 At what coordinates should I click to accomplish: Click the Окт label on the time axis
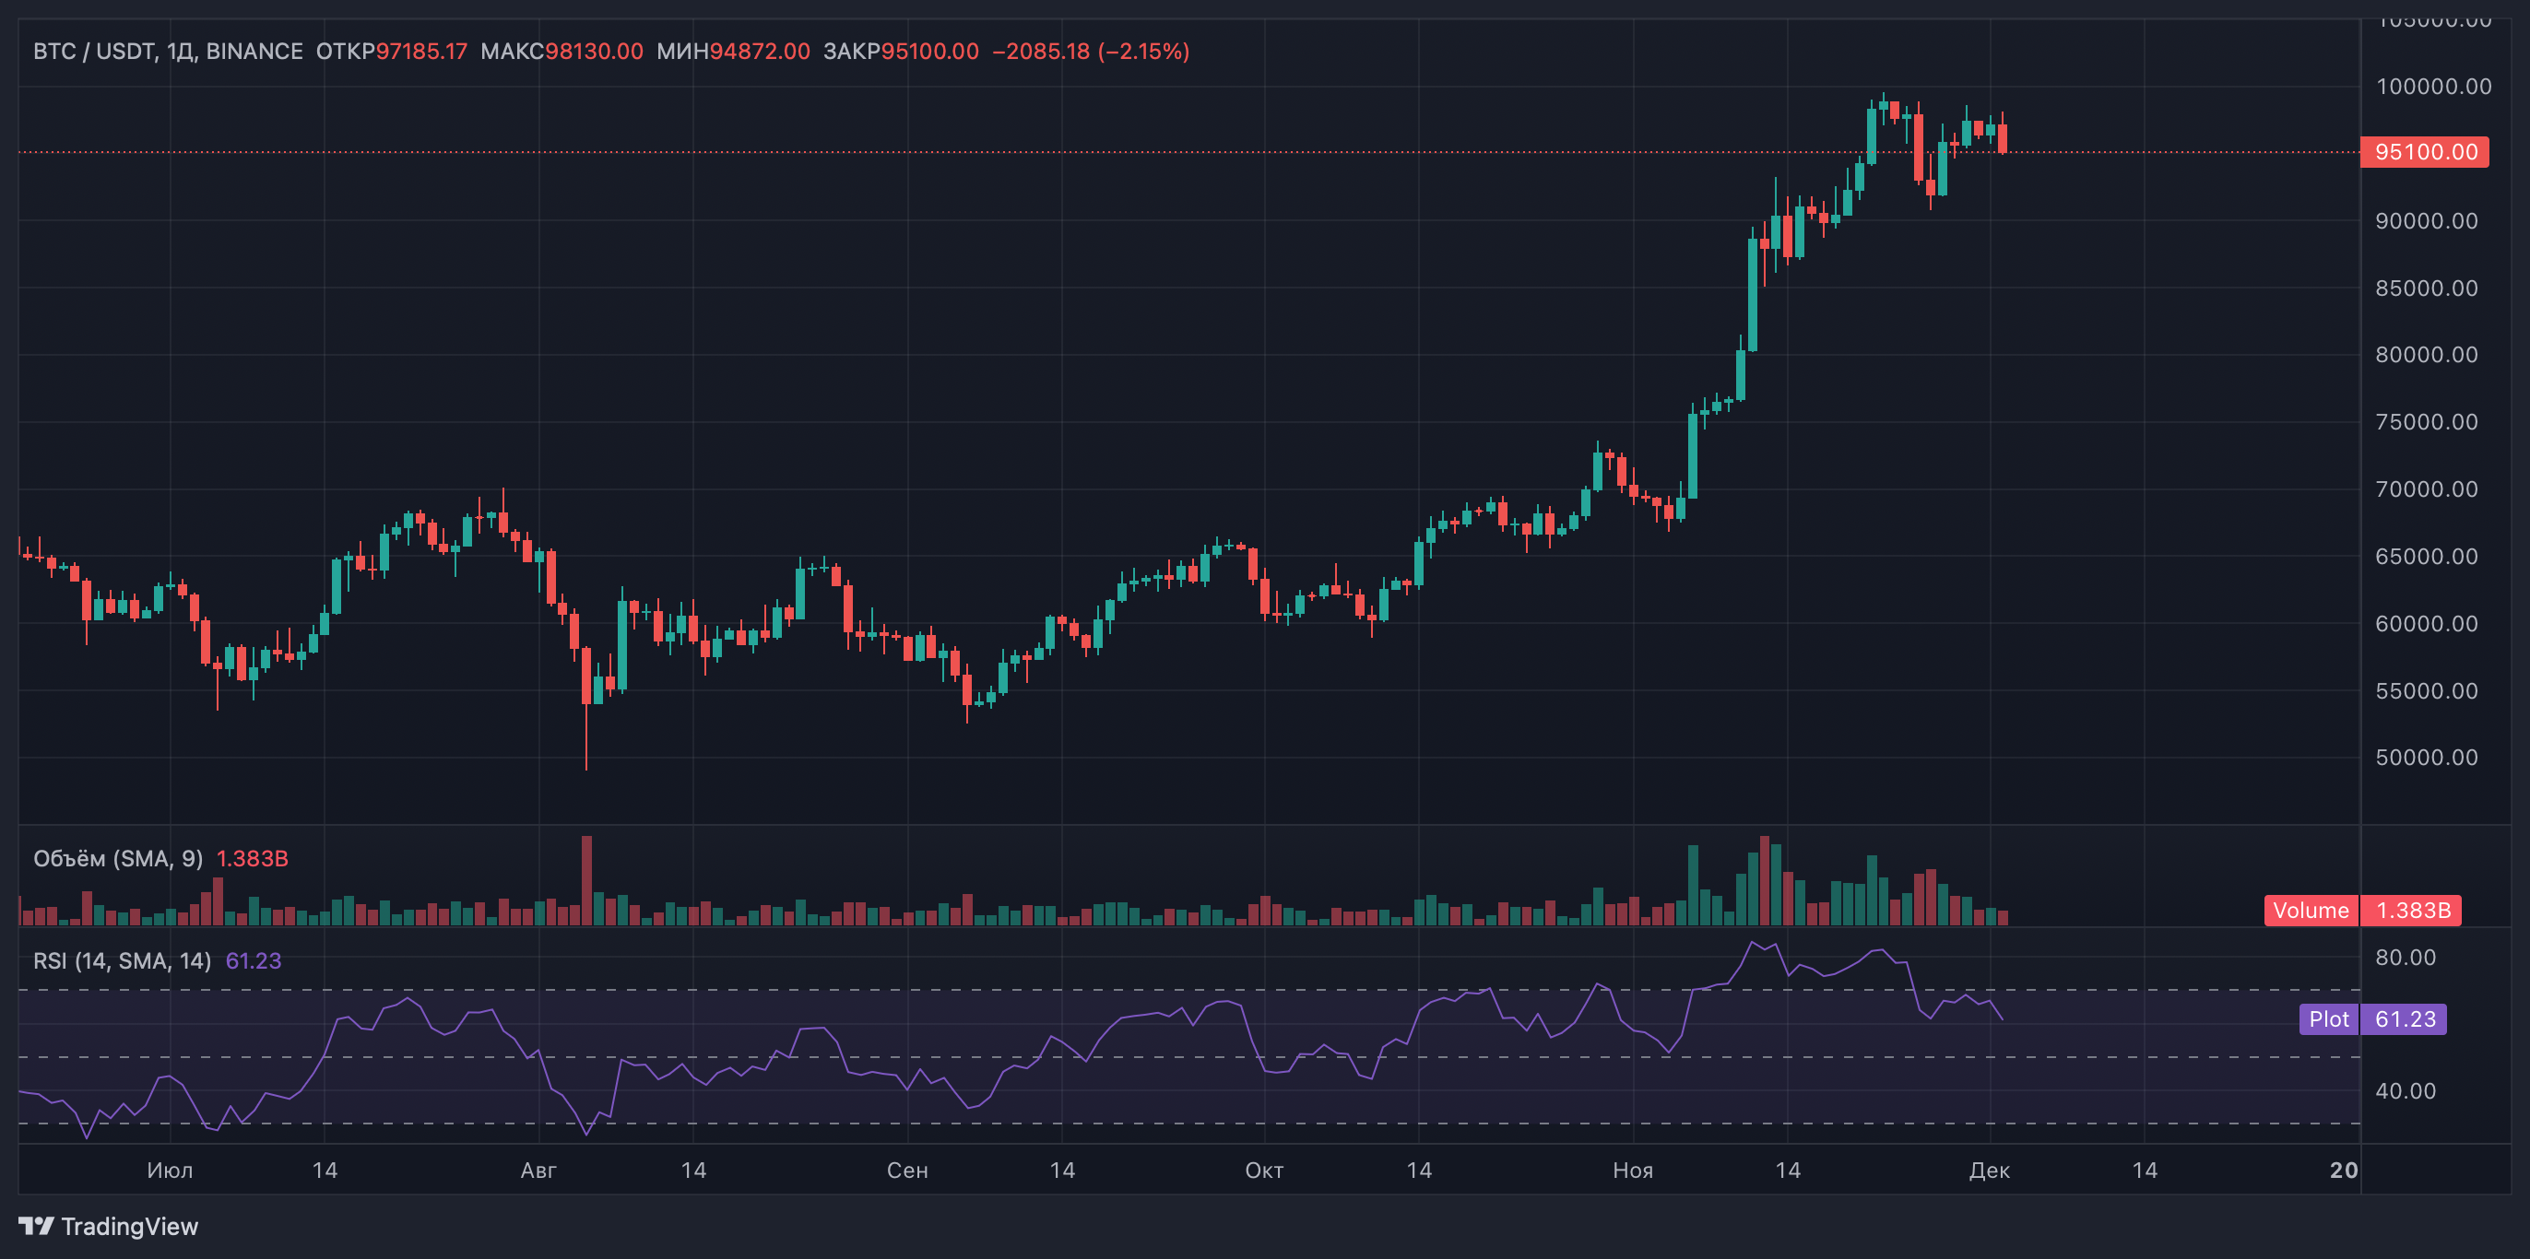click(1264, 1171)
